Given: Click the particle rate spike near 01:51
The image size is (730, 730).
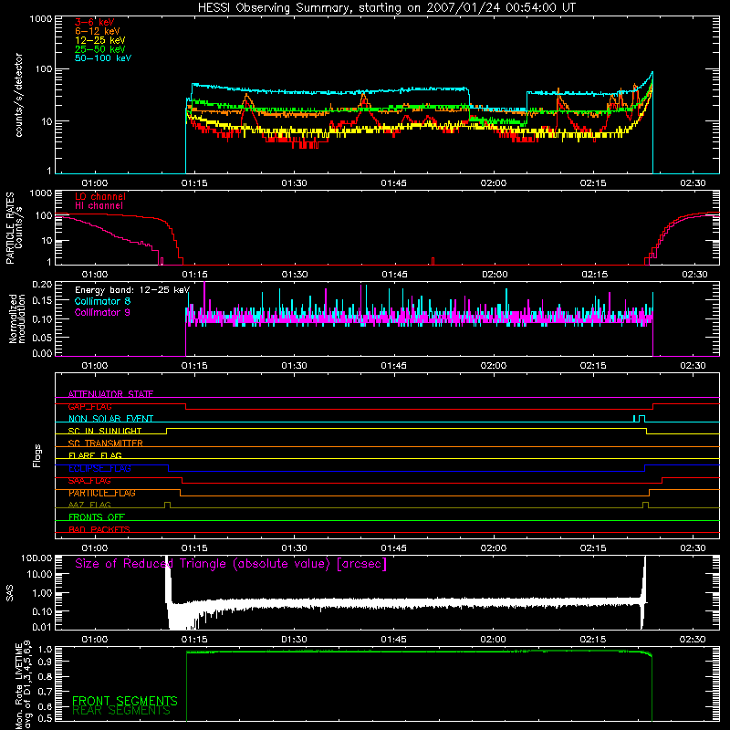Looking at the screenshot, I should point(433,261).
